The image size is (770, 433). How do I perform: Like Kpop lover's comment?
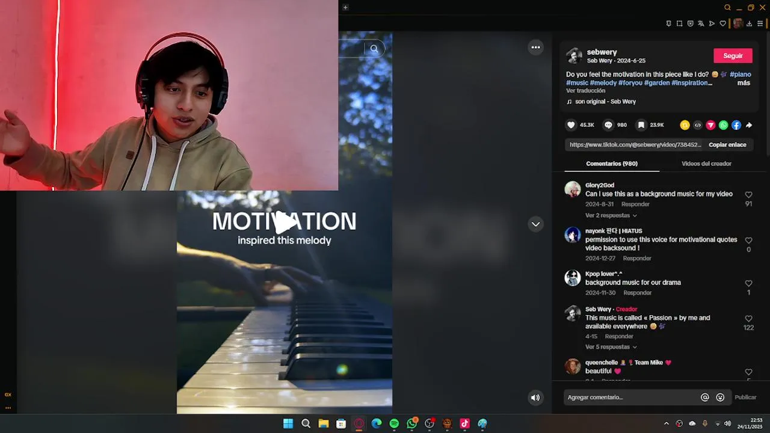748,283
